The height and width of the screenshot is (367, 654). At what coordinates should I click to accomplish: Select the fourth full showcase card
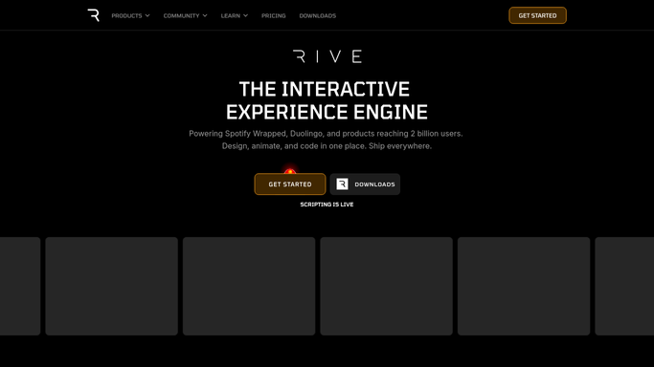[x=524, y=287]
